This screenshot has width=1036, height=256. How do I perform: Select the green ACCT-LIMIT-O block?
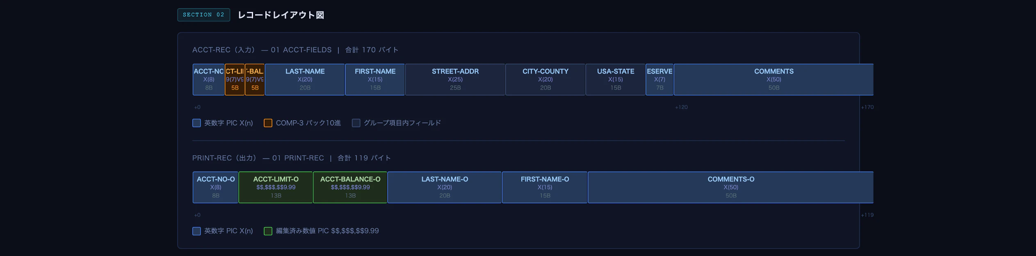coord(276,187)
